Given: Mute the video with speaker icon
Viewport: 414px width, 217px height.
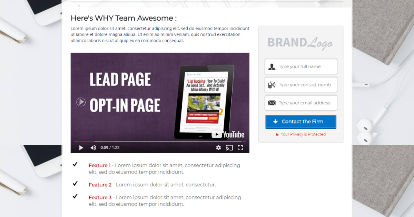Looking at the screenshot, I should pyautogui.click(x=93, y=148).
